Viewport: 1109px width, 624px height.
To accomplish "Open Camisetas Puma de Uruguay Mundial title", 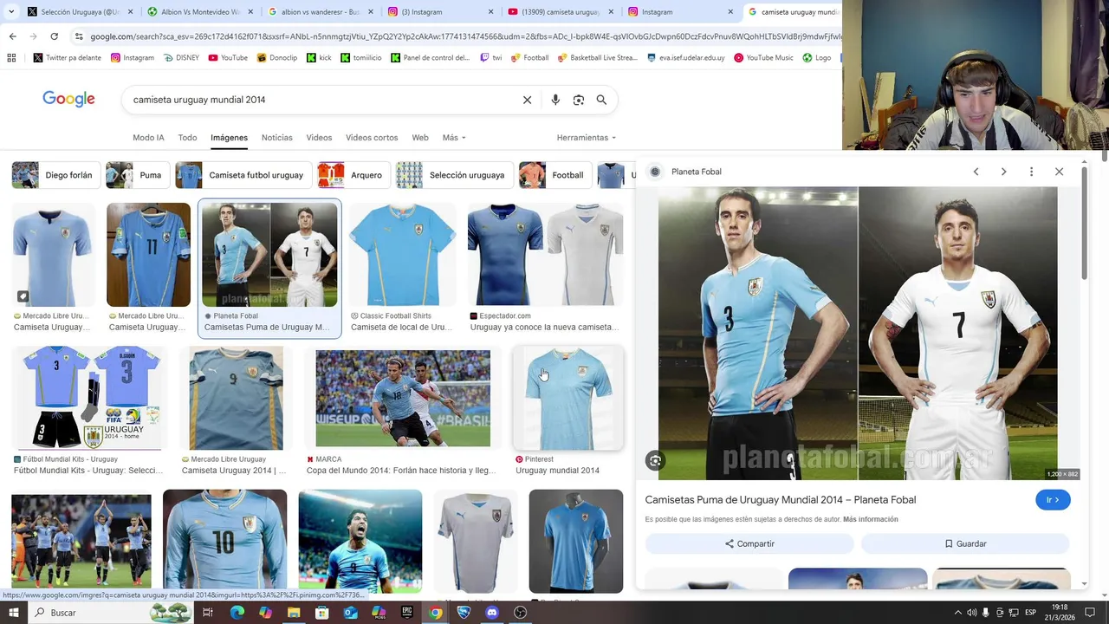I will point(781,500).
